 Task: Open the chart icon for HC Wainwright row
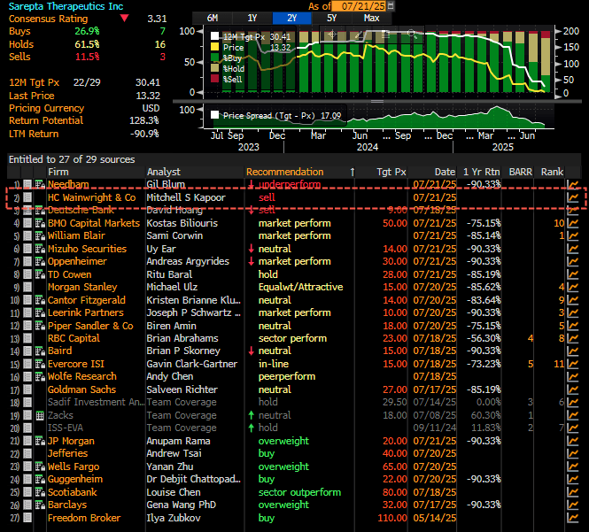pos(573,198)
